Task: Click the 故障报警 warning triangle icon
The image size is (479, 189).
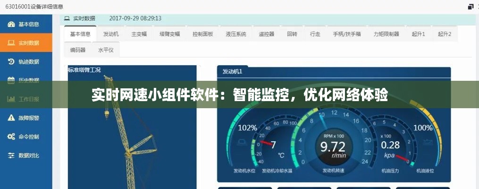Action: 11,118
